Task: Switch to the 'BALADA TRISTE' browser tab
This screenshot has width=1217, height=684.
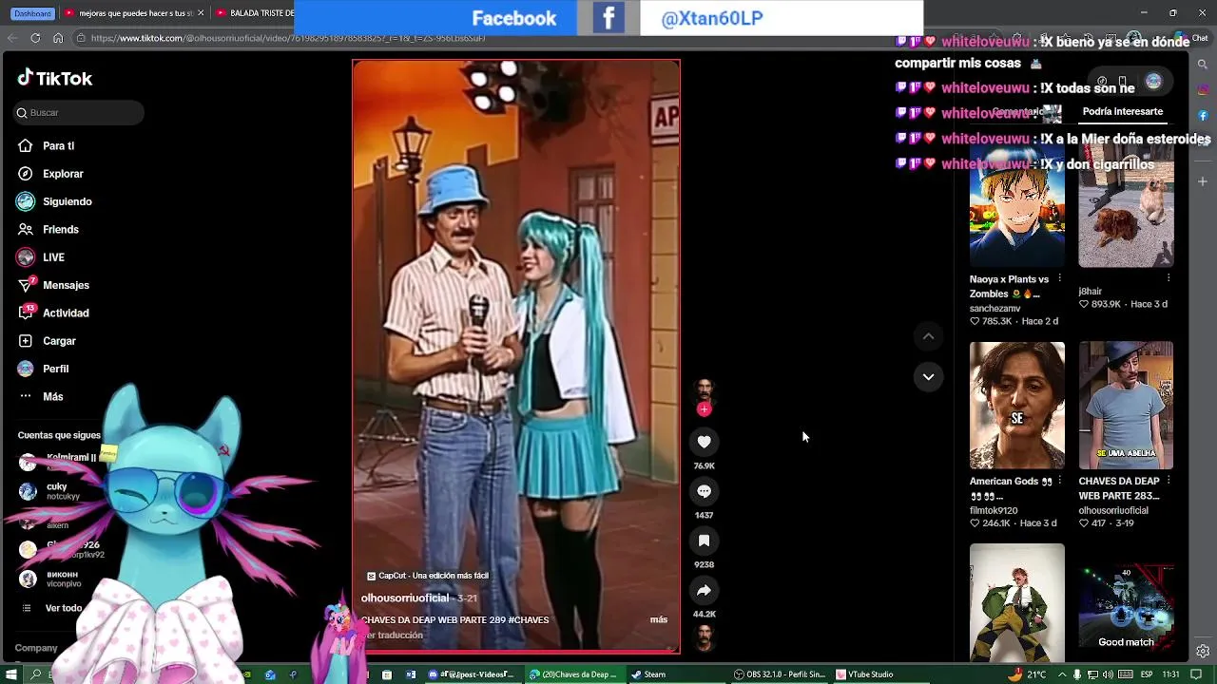Action: 253,13
